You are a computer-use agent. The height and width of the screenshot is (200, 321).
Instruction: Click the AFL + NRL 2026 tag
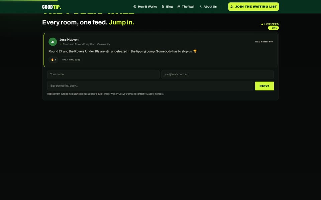[x=71, y=60]
